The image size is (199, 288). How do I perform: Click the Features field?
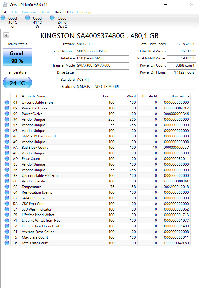(x=136, y=87)
